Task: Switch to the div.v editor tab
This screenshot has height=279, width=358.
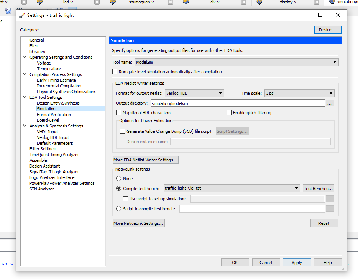Action: coord(215,2)
